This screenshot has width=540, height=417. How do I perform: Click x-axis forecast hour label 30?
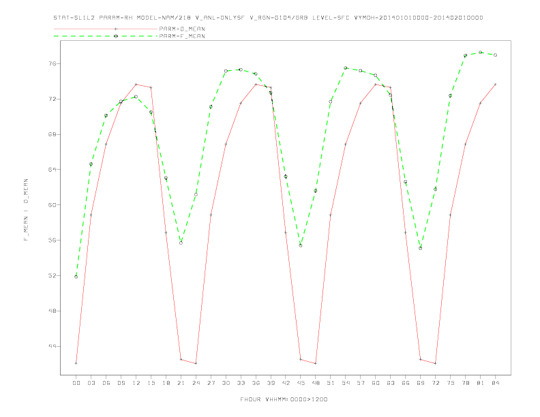pos(226,383)
